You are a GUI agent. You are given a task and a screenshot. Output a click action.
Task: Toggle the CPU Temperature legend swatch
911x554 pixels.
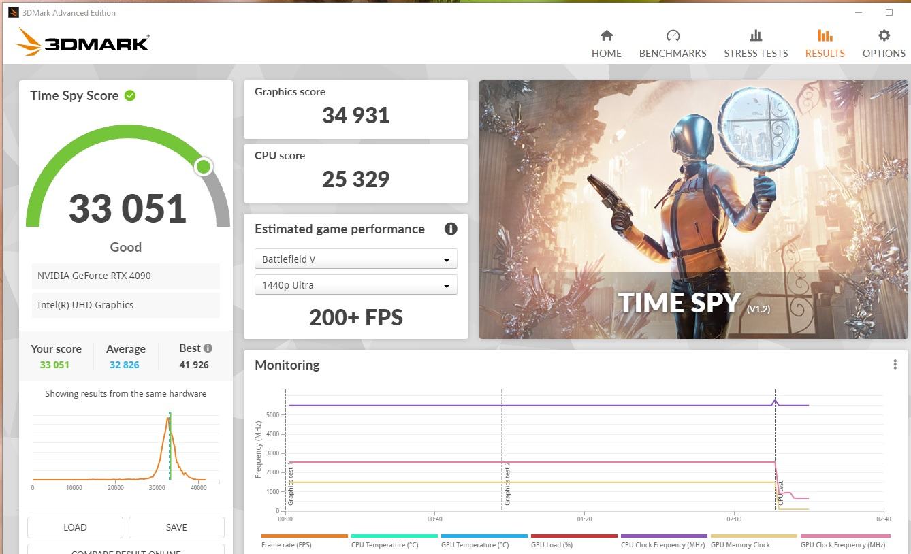(x=394, y=536)
